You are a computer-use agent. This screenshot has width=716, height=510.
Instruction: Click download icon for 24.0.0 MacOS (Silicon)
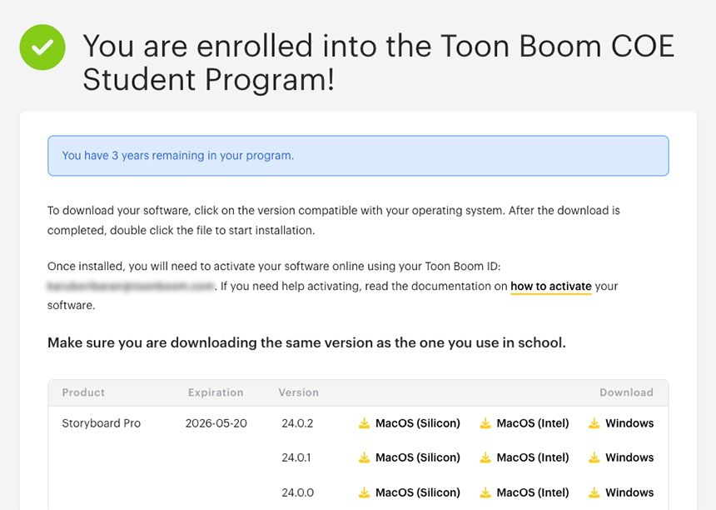[364, 492]
